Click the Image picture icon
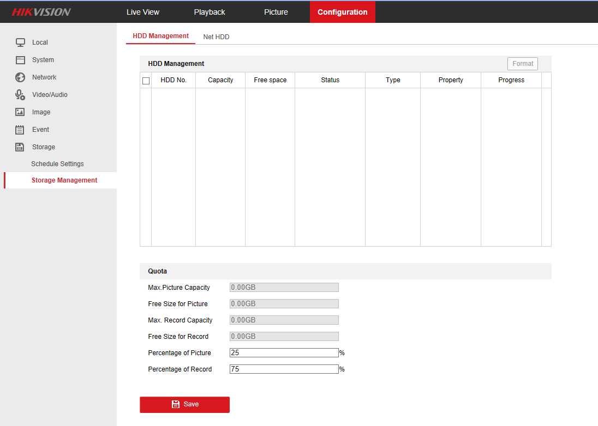 point(20,112)
